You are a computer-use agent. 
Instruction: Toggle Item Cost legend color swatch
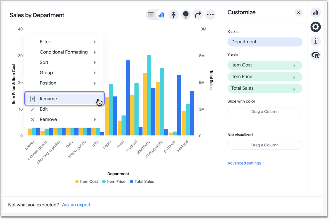(77, 182)
